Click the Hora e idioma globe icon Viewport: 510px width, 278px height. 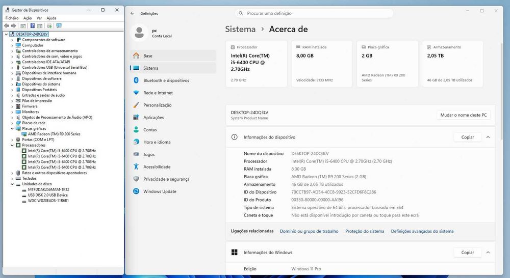click(x=136, y=142)
